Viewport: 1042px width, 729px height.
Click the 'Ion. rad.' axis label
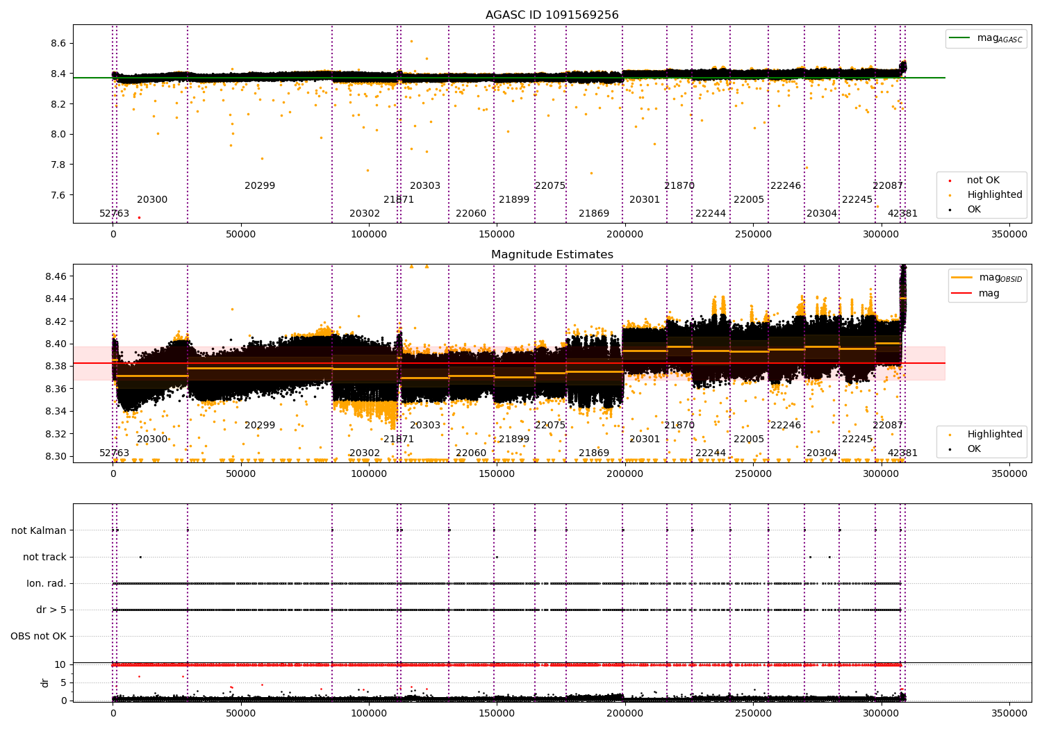coord(47,583)
